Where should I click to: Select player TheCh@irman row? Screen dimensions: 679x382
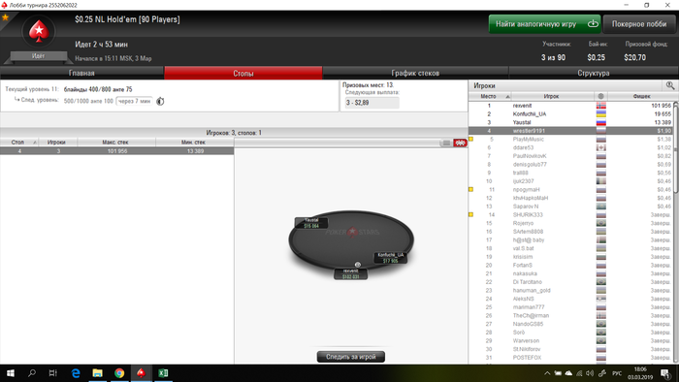tap(570, 315)
